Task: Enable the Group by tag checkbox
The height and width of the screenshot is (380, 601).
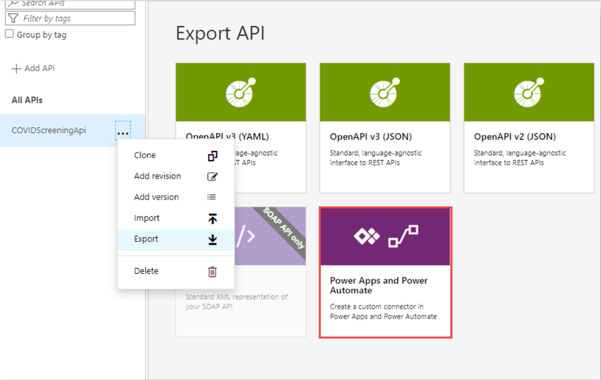Action: [9, 34]
